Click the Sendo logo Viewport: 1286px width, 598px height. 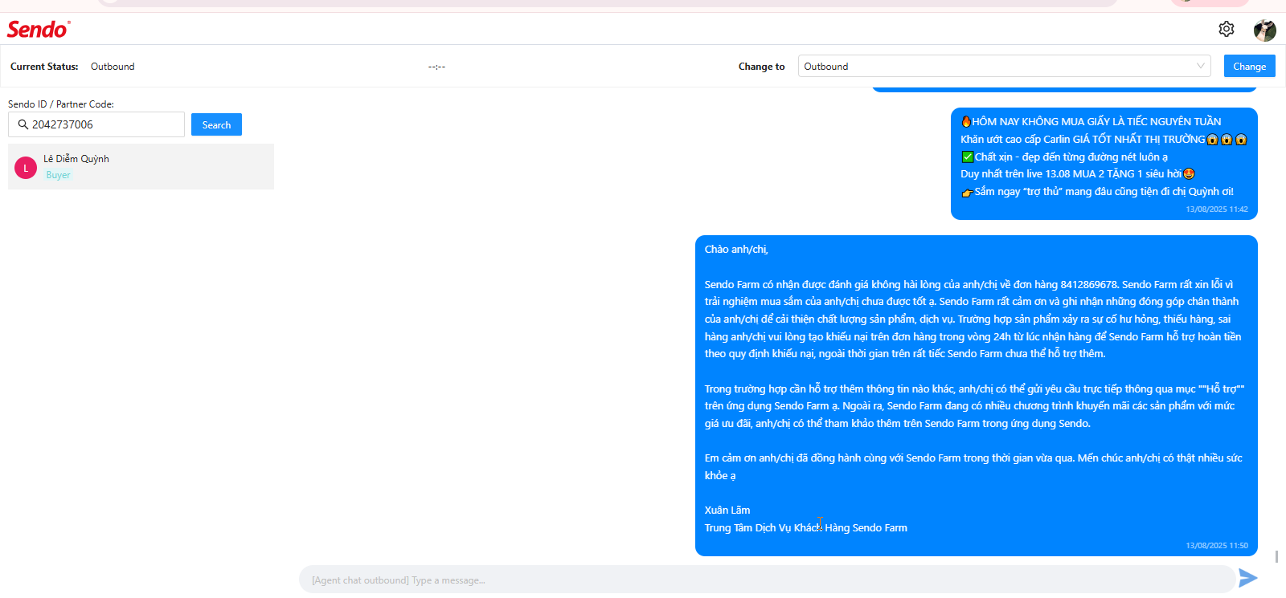(39, 29)
